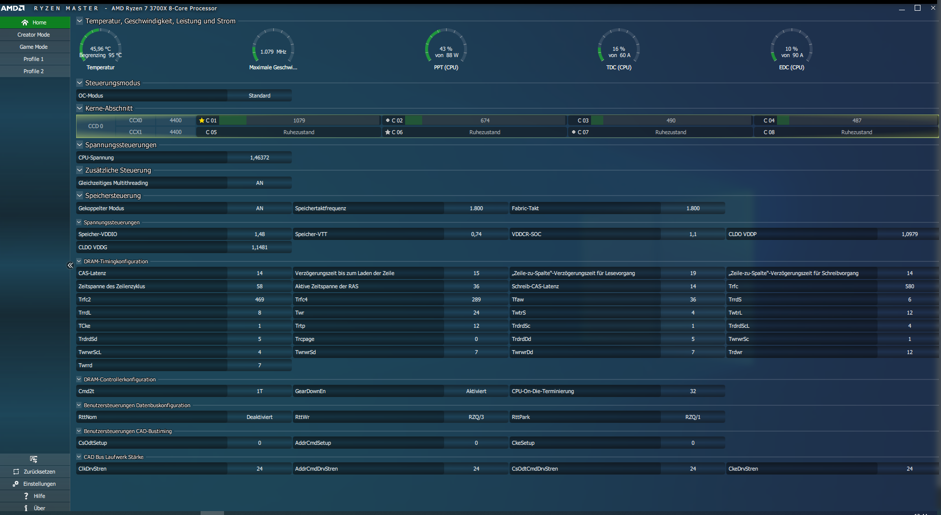941x515 pixels.
Task: Click the dot marker on core C 07
Action: [x=573, y=132]
